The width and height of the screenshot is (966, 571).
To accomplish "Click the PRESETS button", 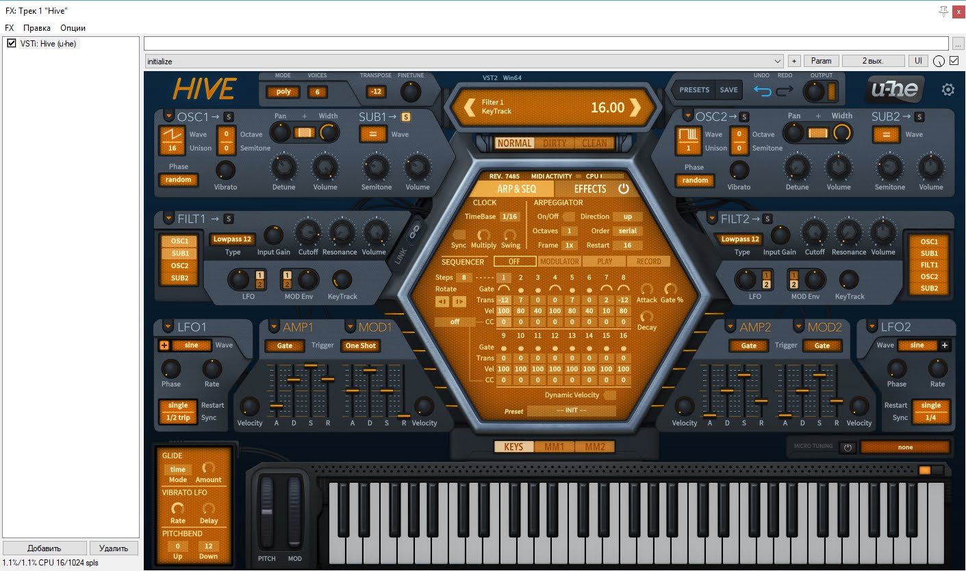I will [x=694, y=90].
